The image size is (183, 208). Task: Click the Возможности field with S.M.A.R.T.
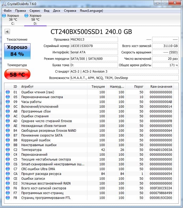tap(124, 78)
